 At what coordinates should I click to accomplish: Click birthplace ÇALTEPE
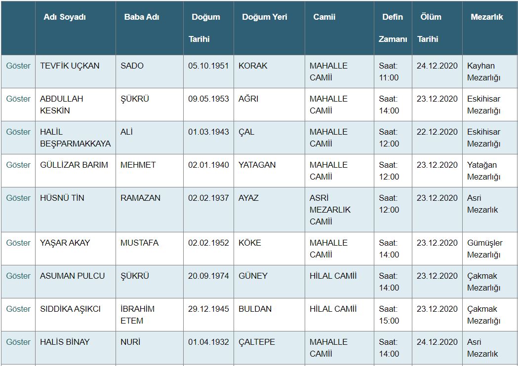tap(257, 341)
